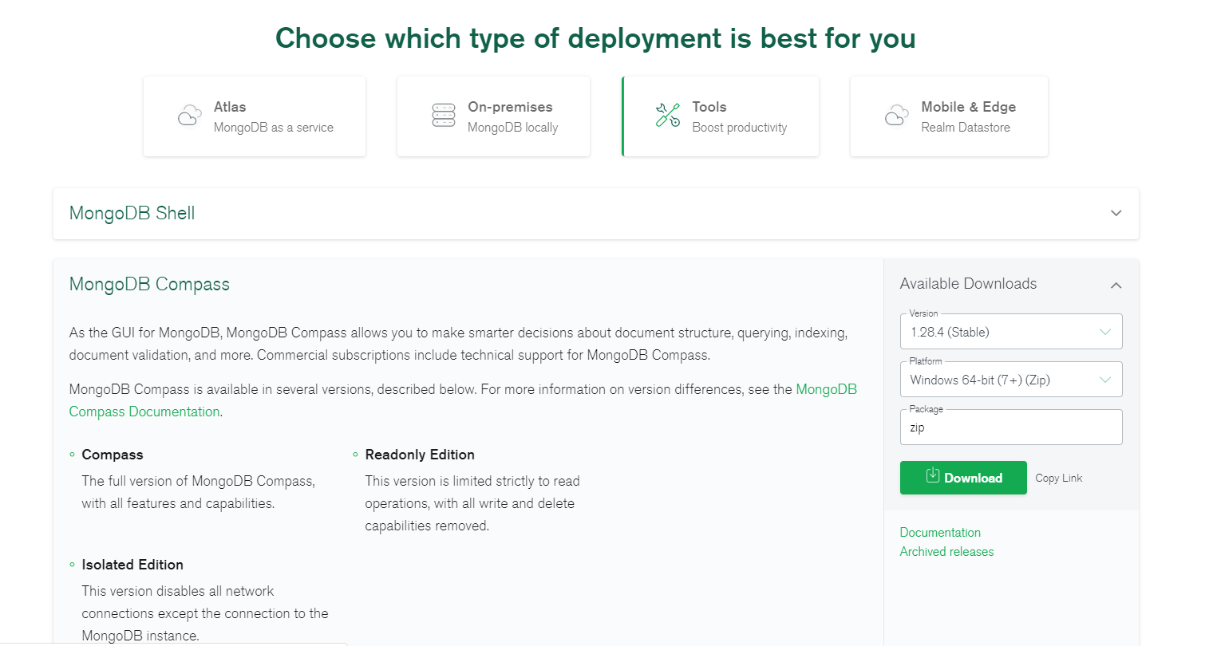Image resolution: width=1213 pixels, height=646 pixels.
Task: Click the MongoDB Compass section heading
Action: [149, 284]
